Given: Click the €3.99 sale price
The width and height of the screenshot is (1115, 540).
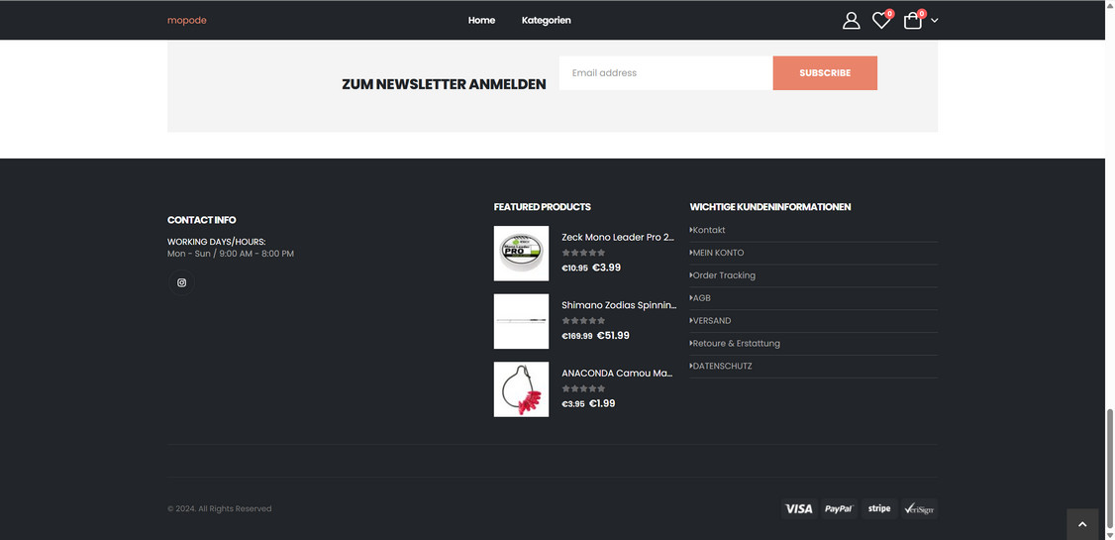Looking at the screenshot, I should [607, 268].
